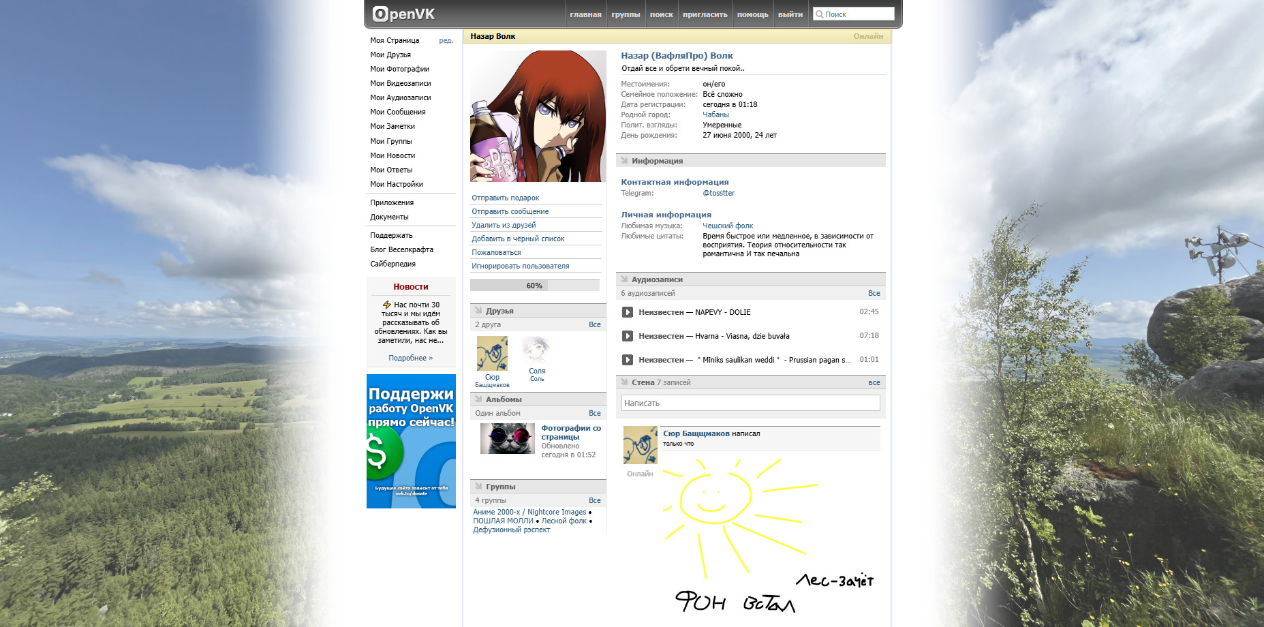Open Приложения in the sidebar
The image size is (1264, 627).
pos(392,202)
